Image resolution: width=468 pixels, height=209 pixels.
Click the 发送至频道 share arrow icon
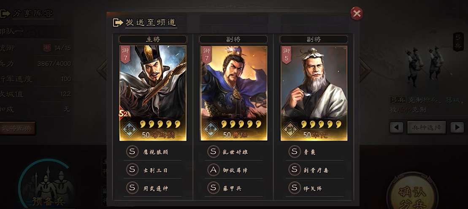[118, 22]
